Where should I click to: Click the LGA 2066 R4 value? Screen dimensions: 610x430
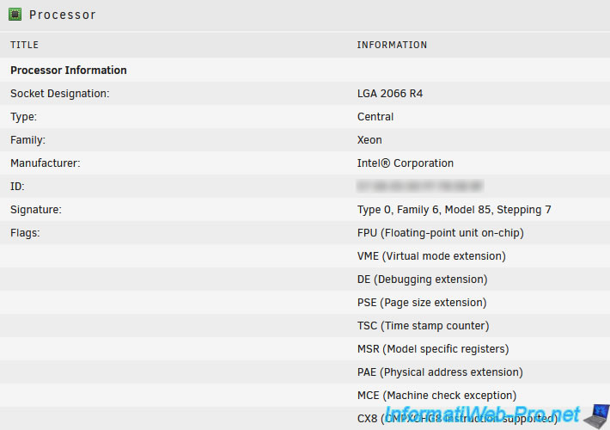click(390, 94)
